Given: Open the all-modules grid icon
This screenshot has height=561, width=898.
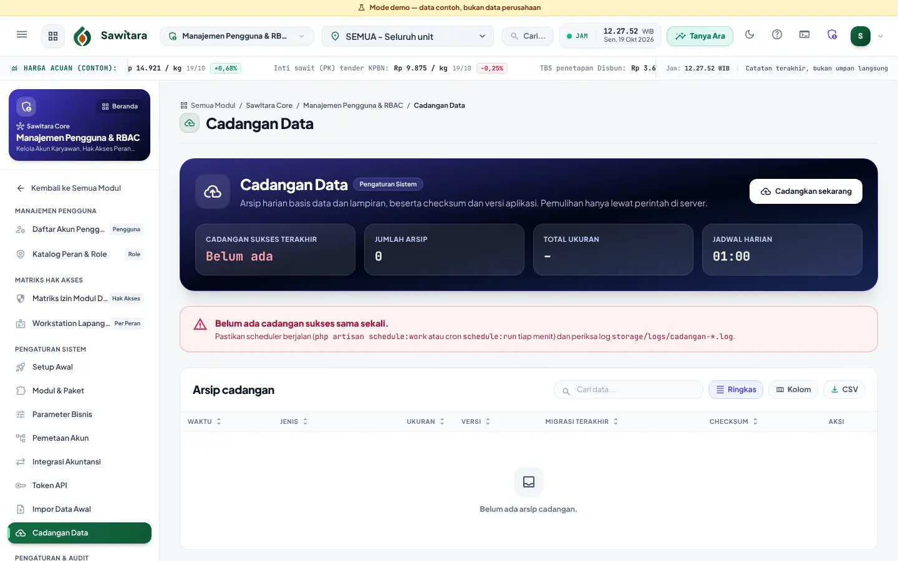Looking at the screenshot, I should click(x=53, y=36).
